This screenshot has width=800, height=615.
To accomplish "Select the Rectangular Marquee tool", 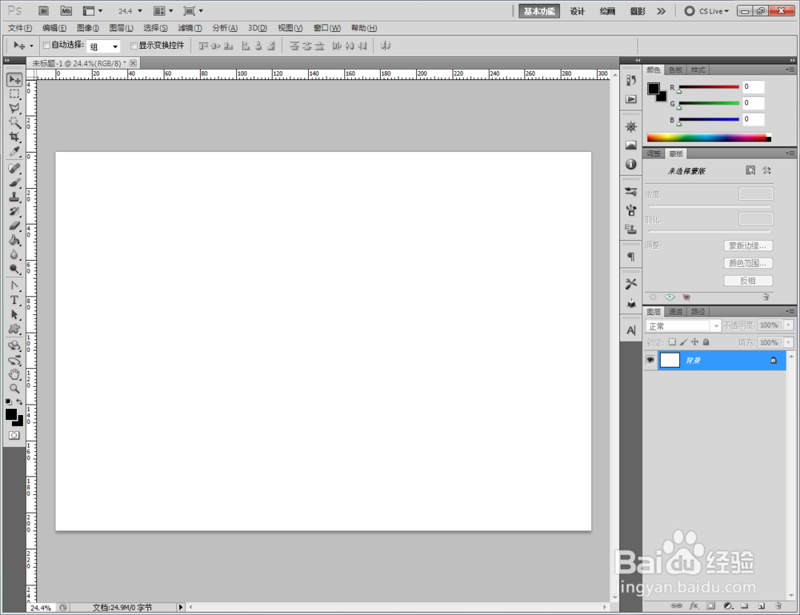I will pos(14,94).
